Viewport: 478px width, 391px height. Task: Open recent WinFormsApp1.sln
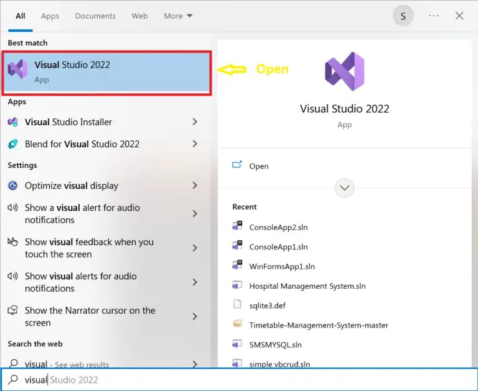coord(282,266)
